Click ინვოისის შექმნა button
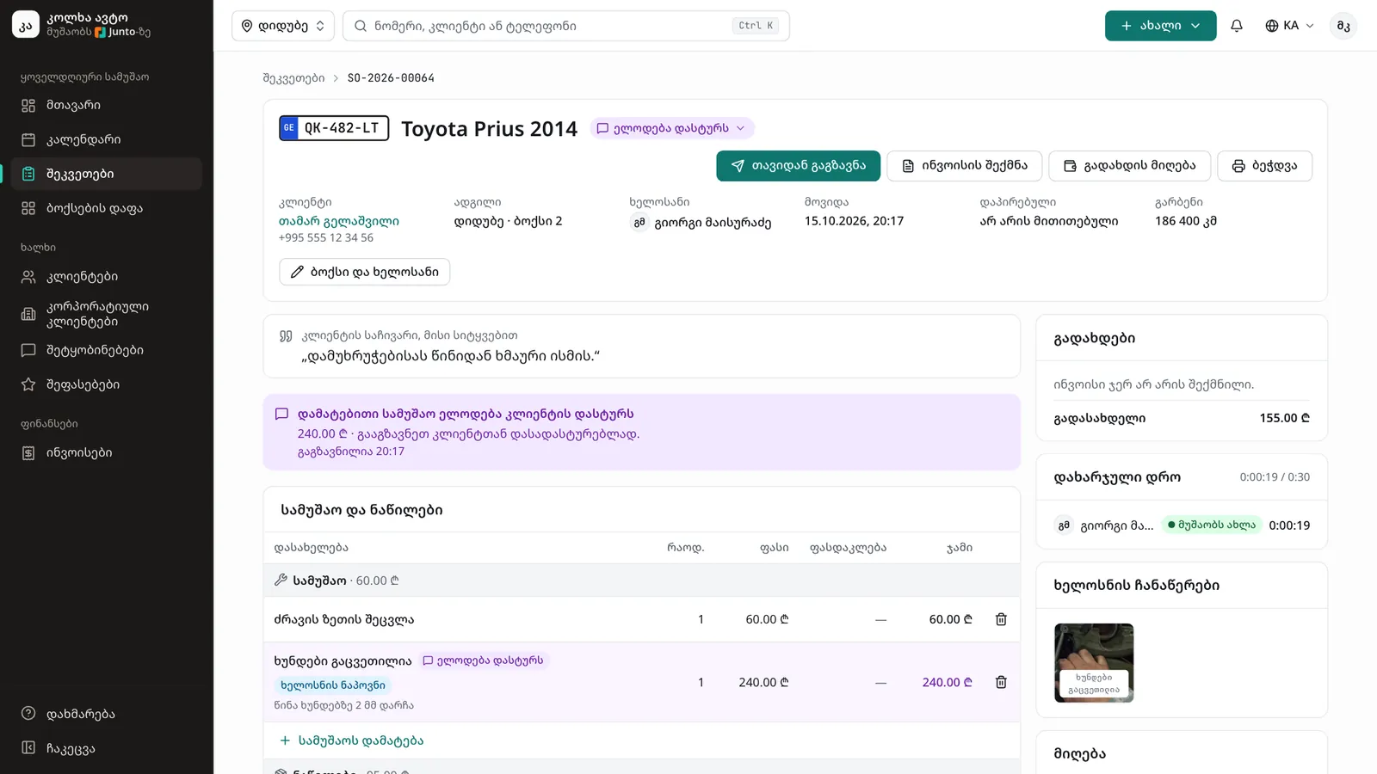 964,166
